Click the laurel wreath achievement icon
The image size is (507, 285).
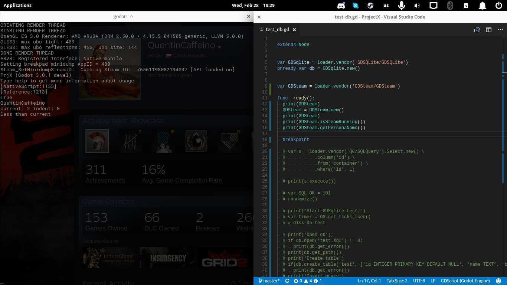coord(197,141)
